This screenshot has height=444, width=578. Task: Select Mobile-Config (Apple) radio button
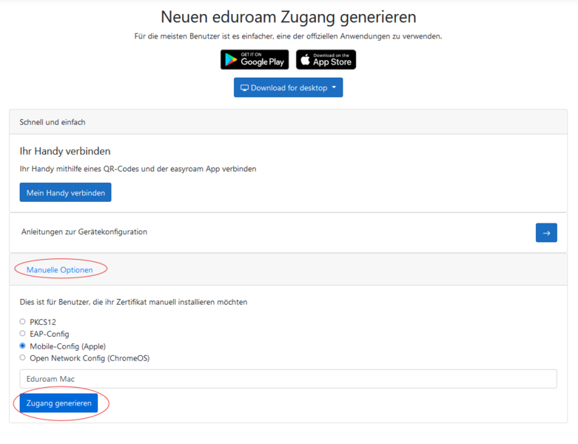[22, 346]
